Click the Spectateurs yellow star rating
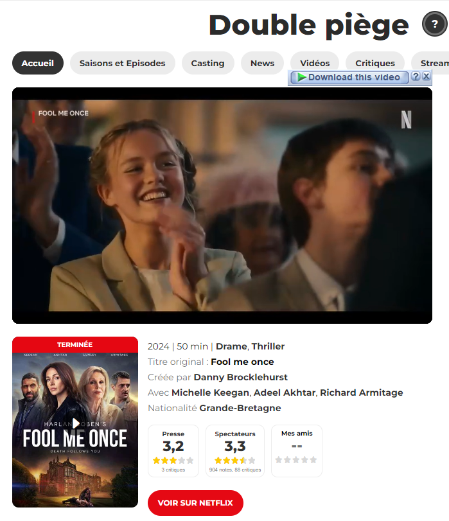The image size is (449, 521). pos(235,460)
